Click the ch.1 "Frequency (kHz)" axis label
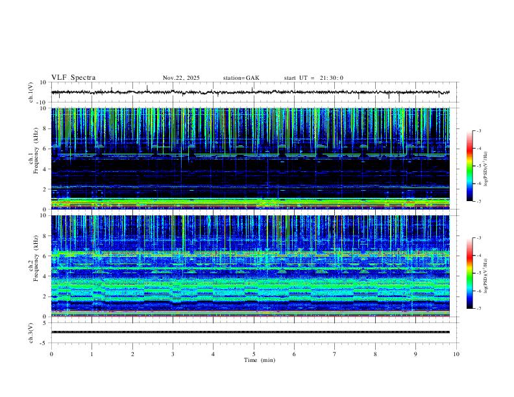514x397 pixels. (36, 150)
